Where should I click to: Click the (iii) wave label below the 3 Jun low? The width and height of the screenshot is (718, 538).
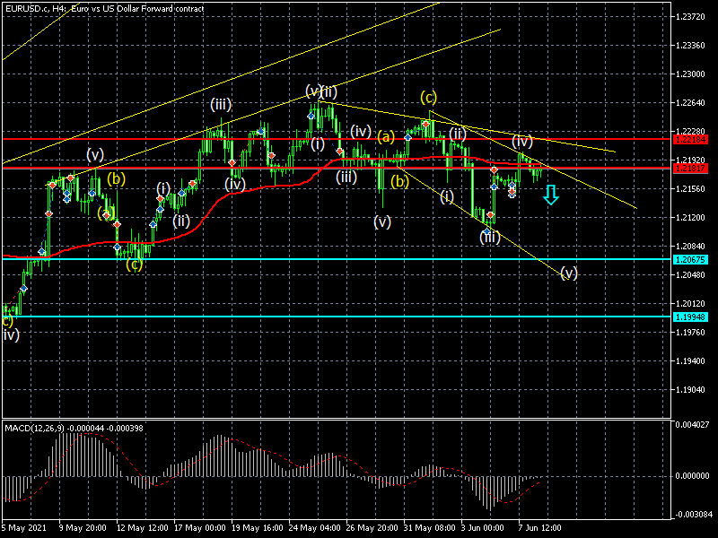point(490,238)
